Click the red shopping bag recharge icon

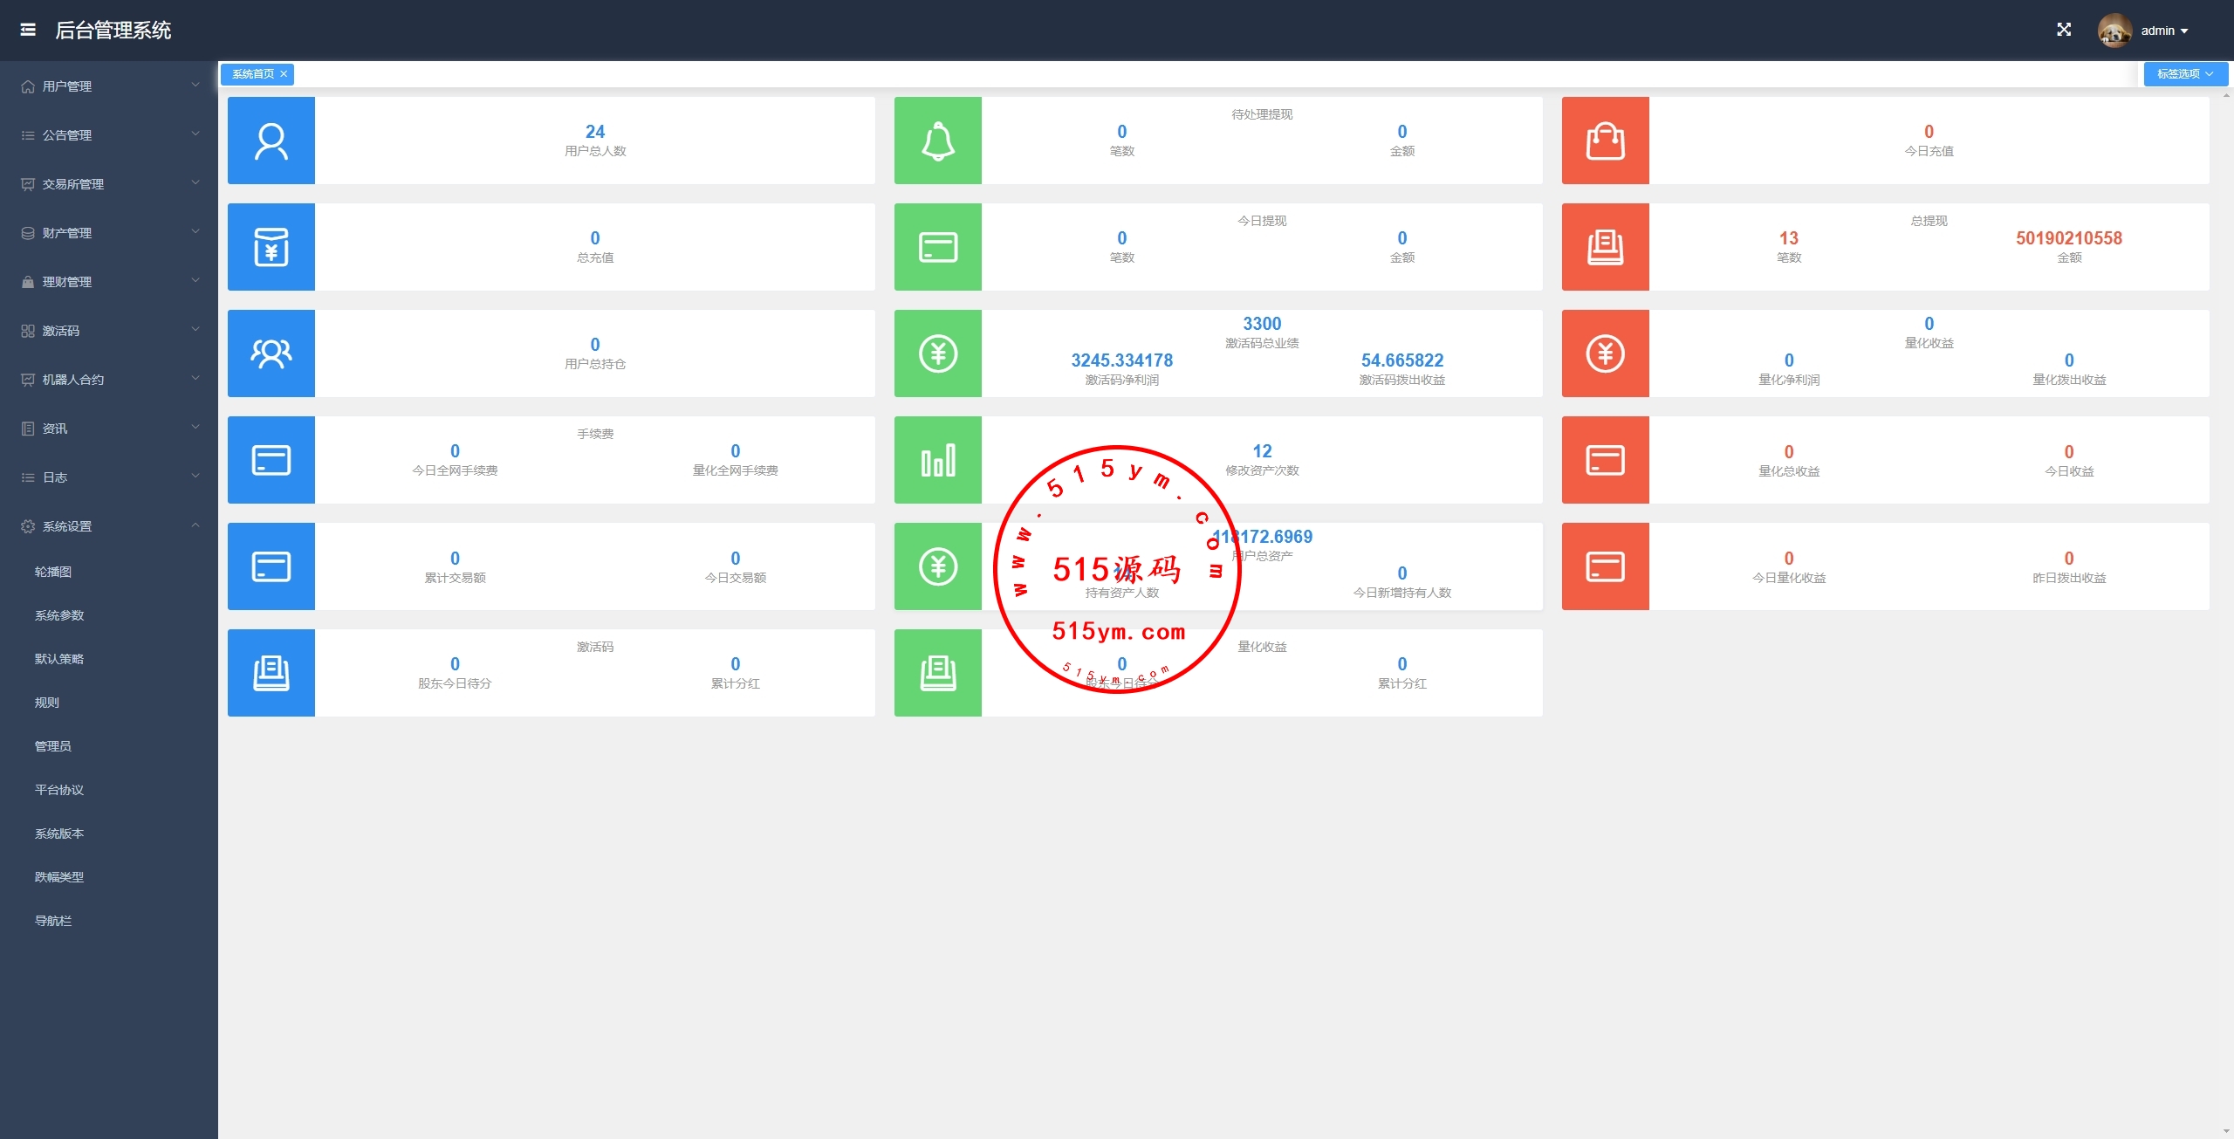pyautogui.click(x=1605, y=141)
